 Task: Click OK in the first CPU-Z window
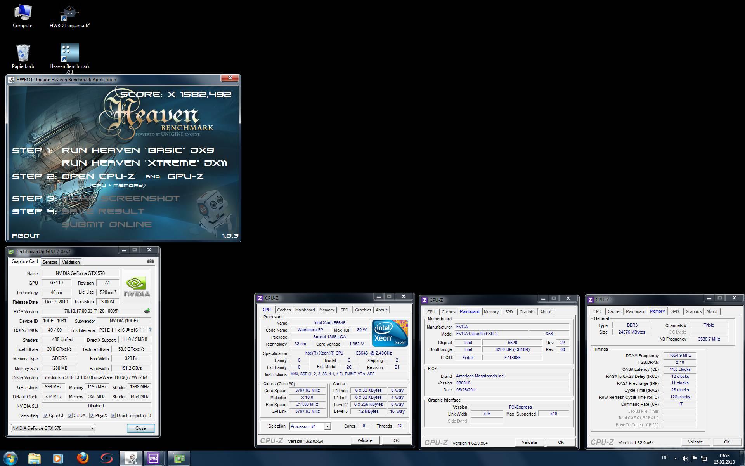(396, 440)
